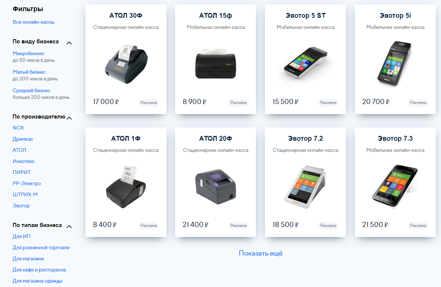Select the Эвотор 5 ST device picture
441x287 pixels.
tap(306, 63)
